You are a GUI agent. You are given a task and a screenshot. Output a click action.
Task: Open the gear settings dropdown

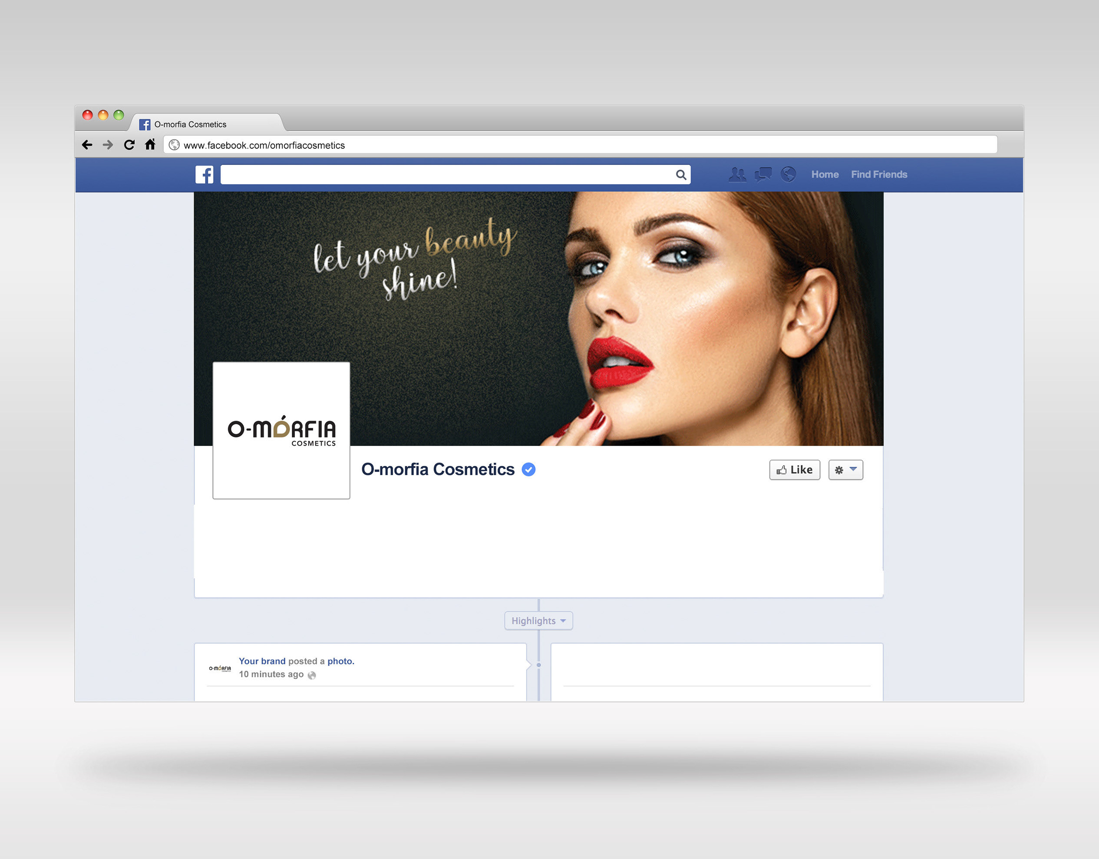pyautogui.click(x=846, y=470)
